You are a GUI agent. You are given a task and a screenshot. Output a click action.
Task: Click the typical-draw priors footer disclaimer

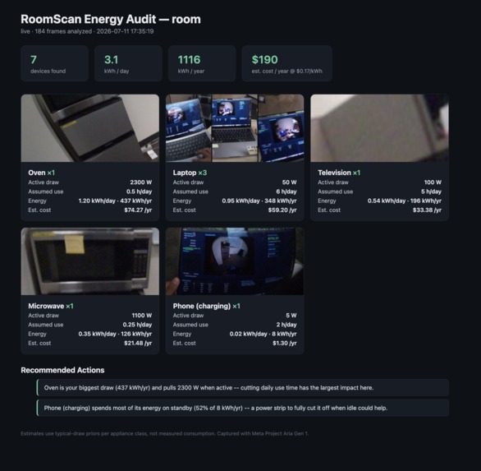(x=164, y=433)
